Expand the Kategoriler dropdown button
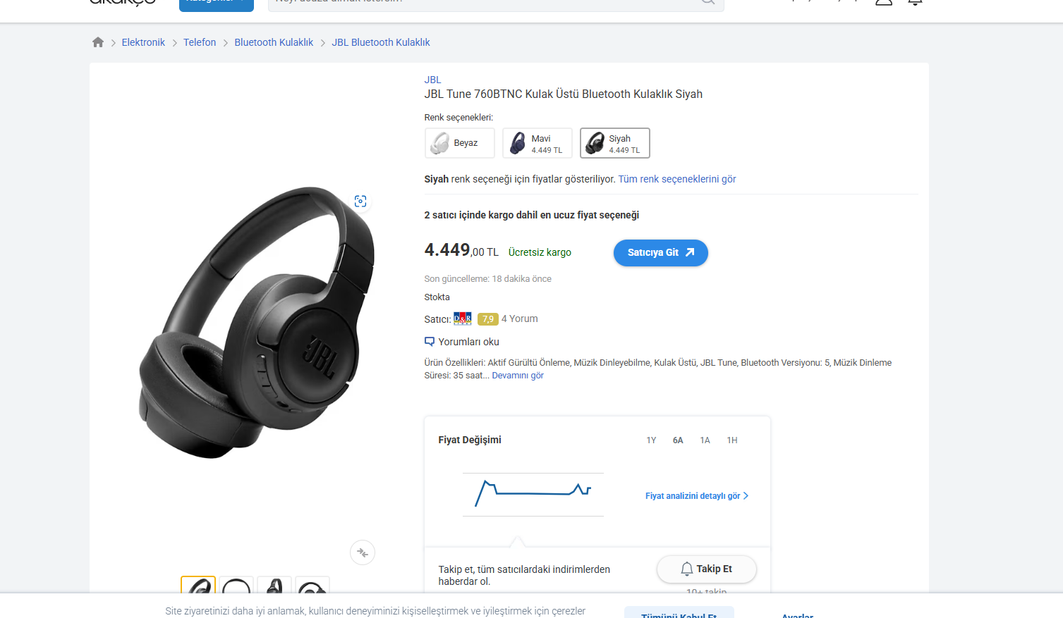Screen dimensions: 1063x618 (217, 4)
